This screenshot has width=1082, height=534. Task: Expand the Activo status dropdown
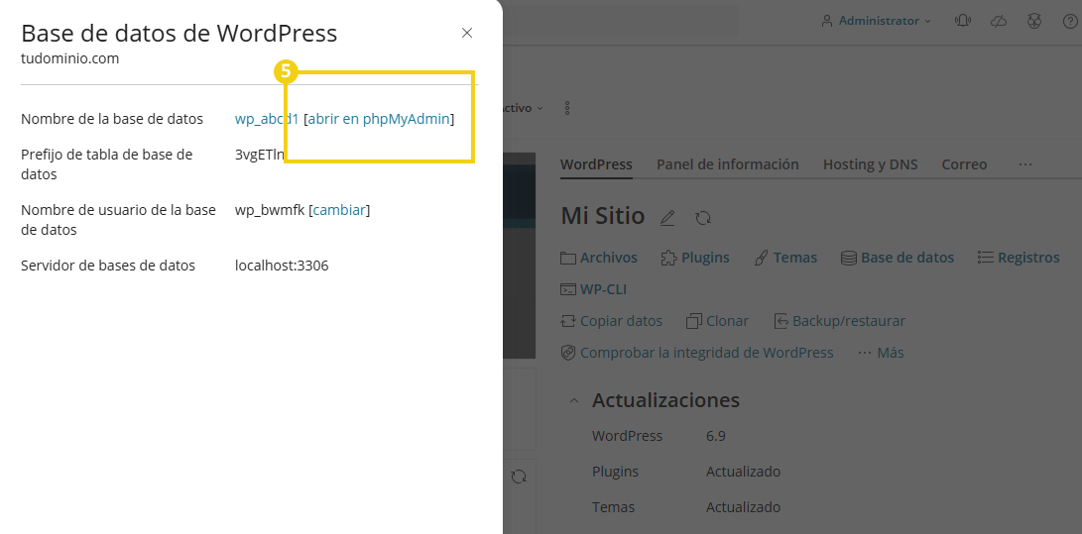(x=523, y=108)
